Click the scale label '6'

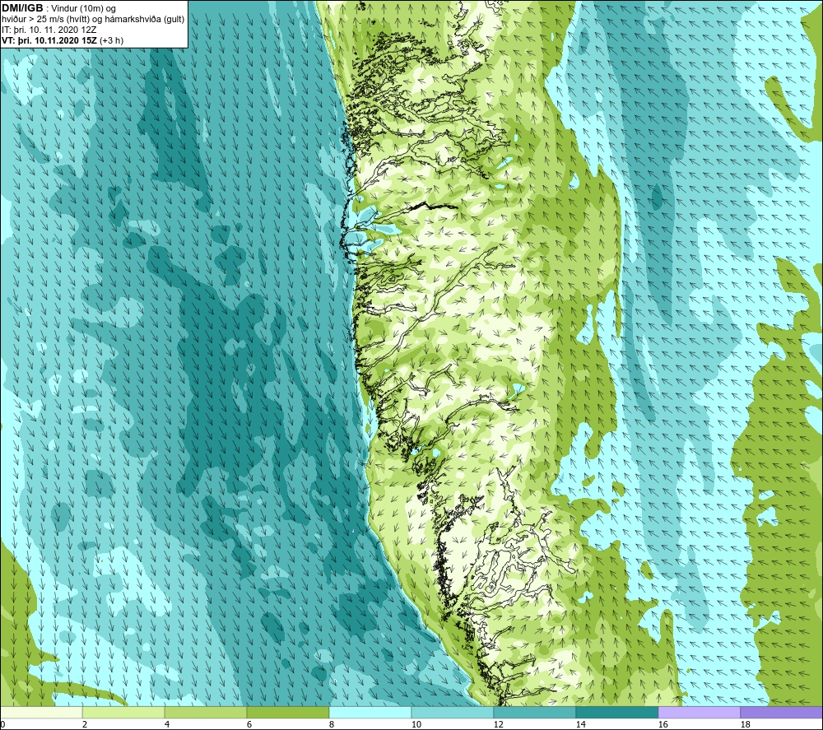point(249,725)
